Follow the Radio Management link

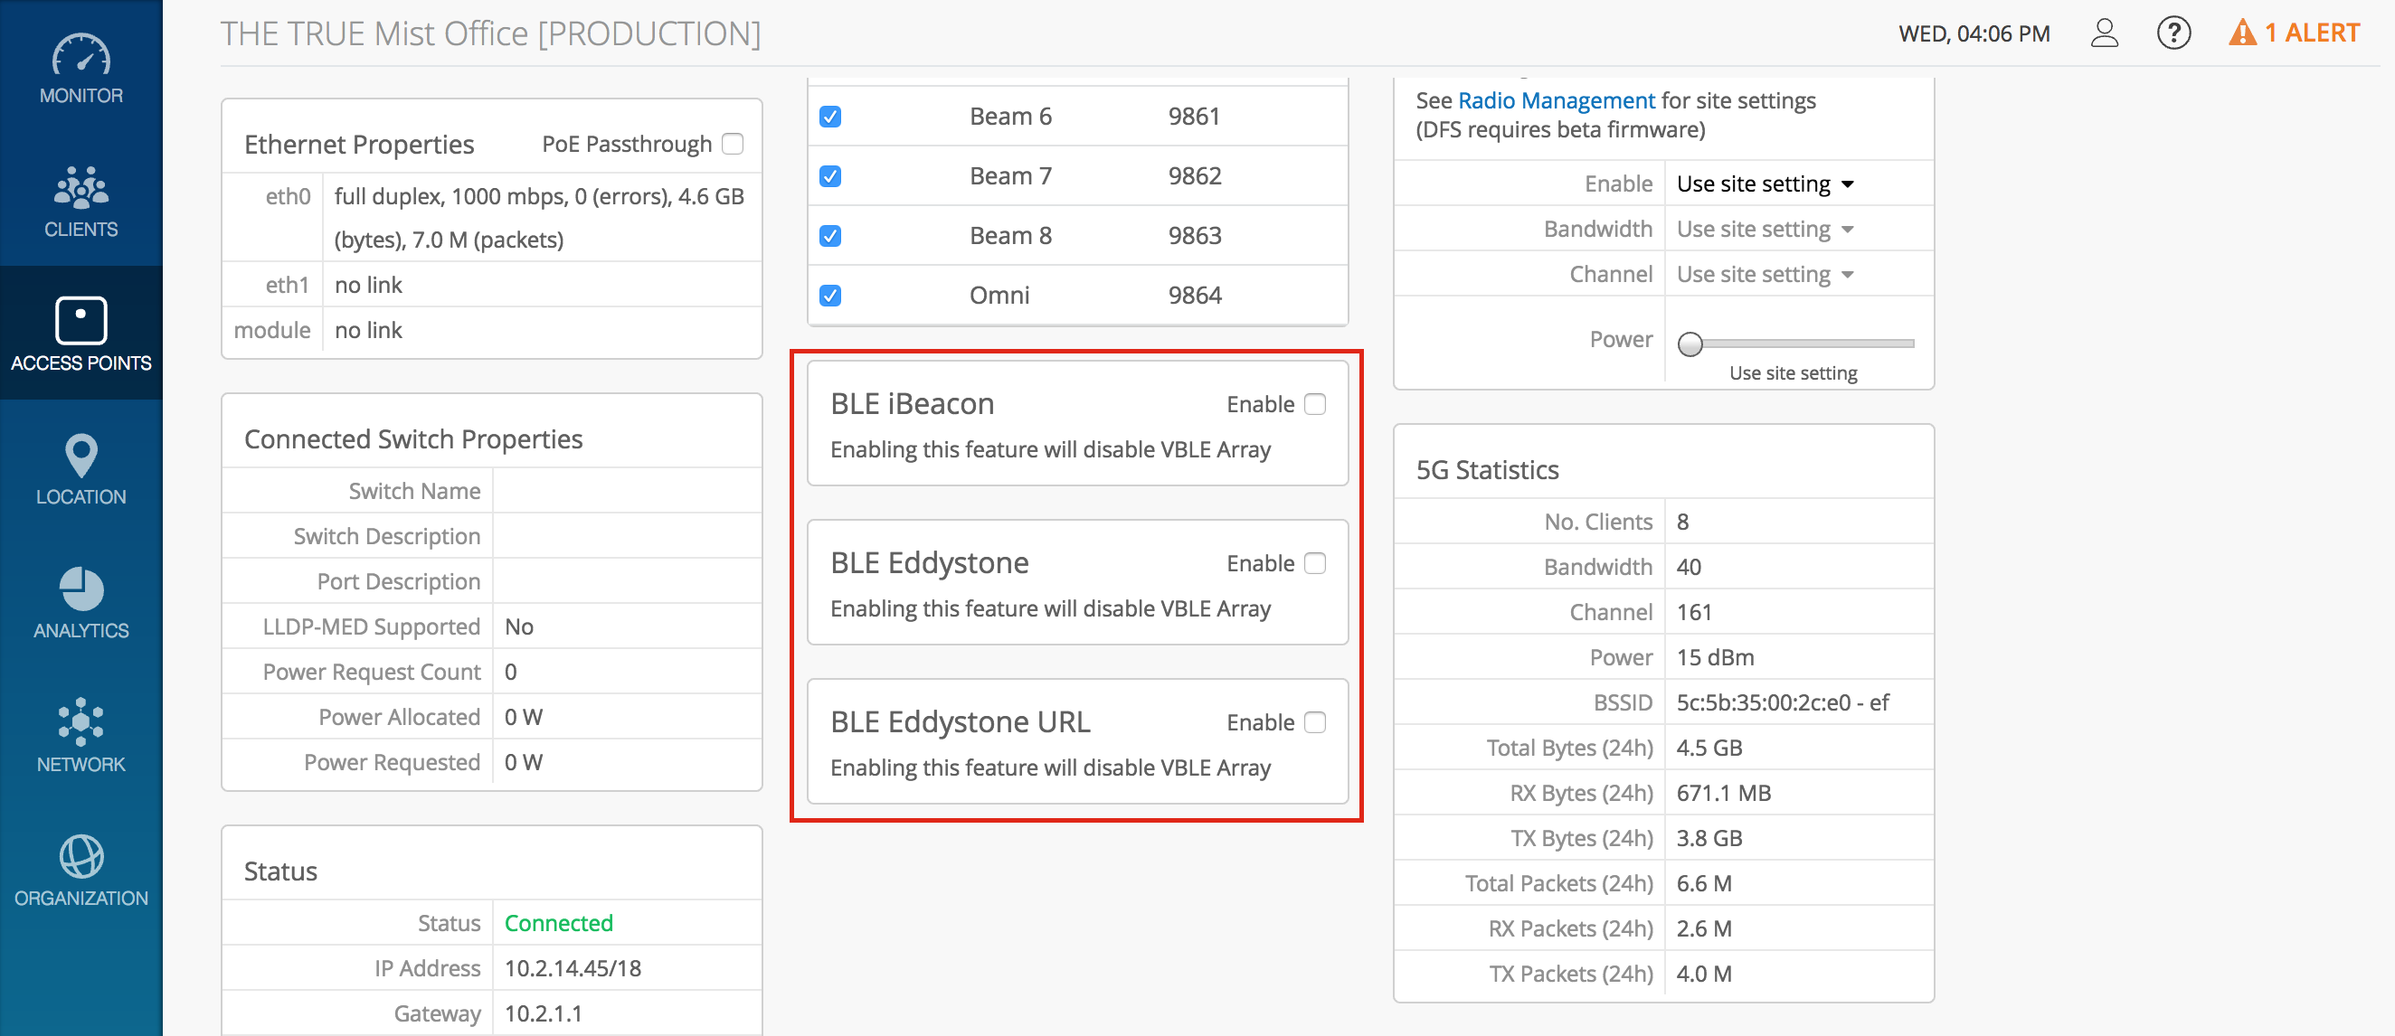pos(1556,100)
